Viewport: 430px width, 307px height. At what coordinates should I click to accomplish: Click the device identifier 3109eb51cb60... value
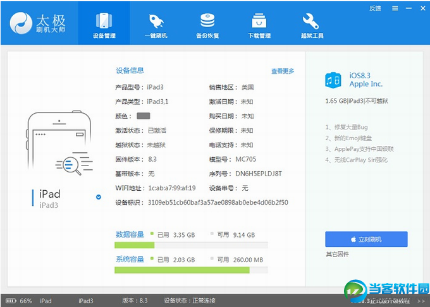pos(218,203)
